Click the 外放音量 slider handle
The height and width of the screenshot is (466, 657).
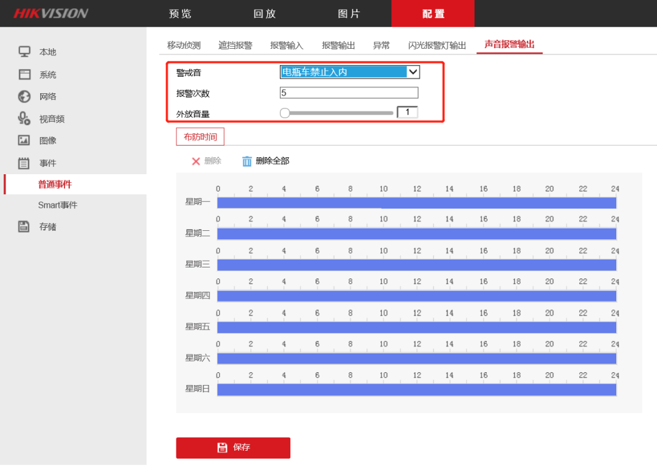(x=285, y=113)
